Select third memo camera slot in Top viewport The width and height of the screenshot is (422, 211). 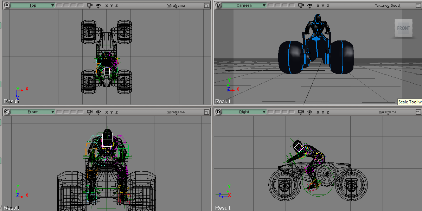coord(73,6)
